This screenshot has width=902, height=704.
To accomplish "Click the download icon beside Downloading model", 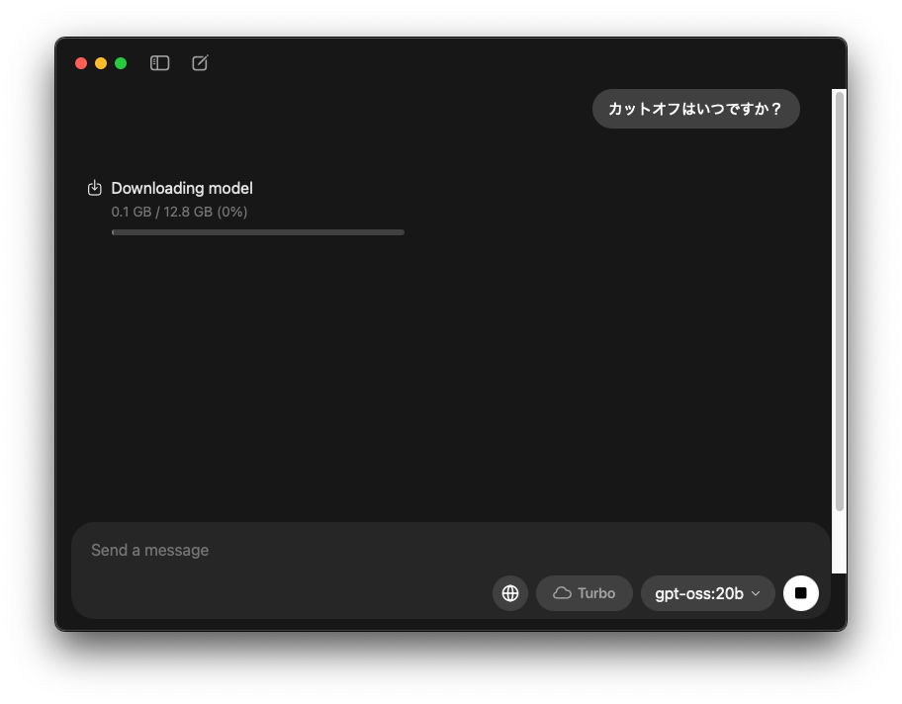I will click(x=94, y=188).
